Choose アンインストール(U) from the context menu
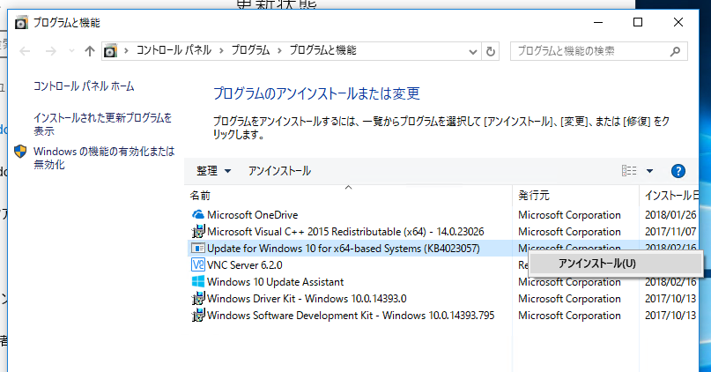Viewport: 711px width, 372px height. pyautogui.click(x=616, y=264)
